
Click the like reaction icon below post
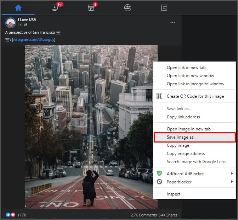pos(8,215)
